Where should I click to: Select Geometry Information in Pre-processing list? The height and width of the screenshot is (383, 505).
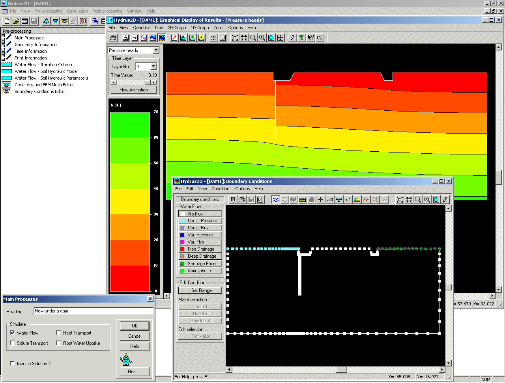36,45
